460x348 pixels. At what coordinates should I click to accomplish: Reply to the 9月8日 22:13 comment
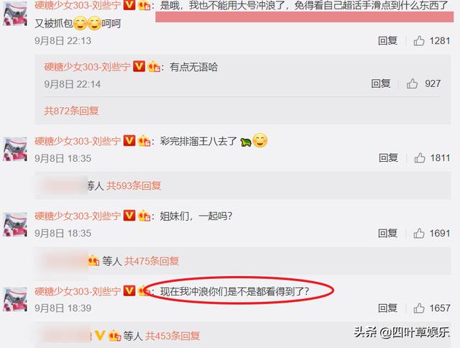pyautogui.click(x=387, y=41)
